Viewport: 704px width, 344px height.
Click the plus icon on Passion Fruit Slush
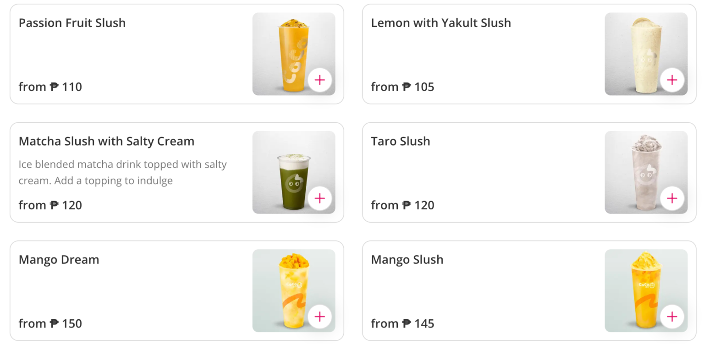pyautogui.click(x=320, y=80)
